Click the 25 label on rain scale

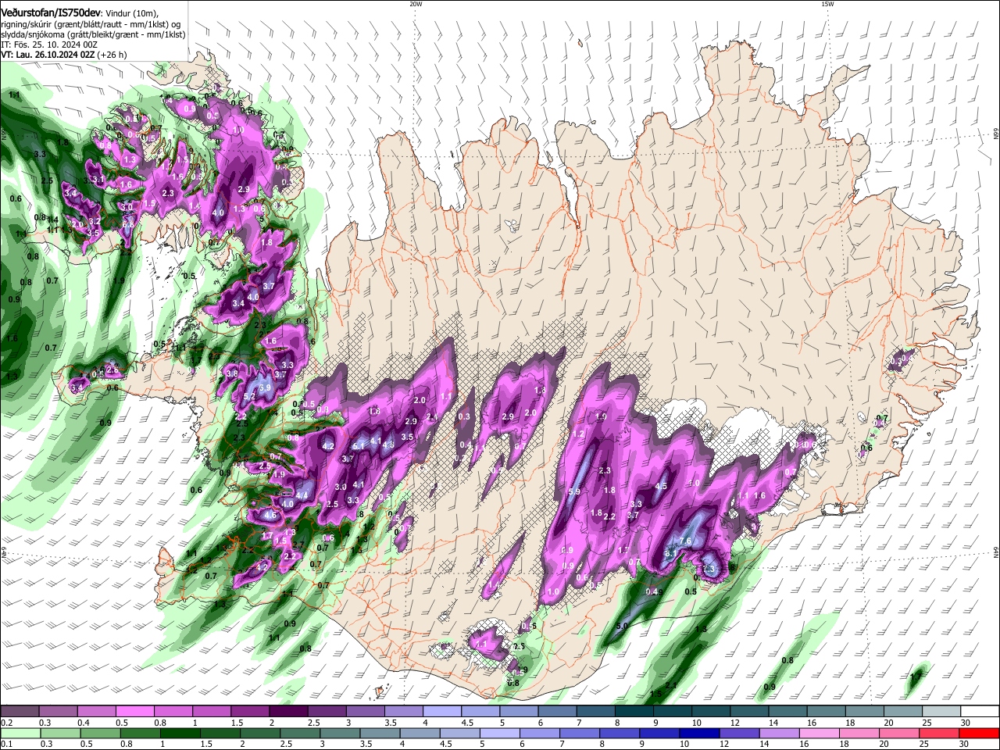[x=923, y=744]
